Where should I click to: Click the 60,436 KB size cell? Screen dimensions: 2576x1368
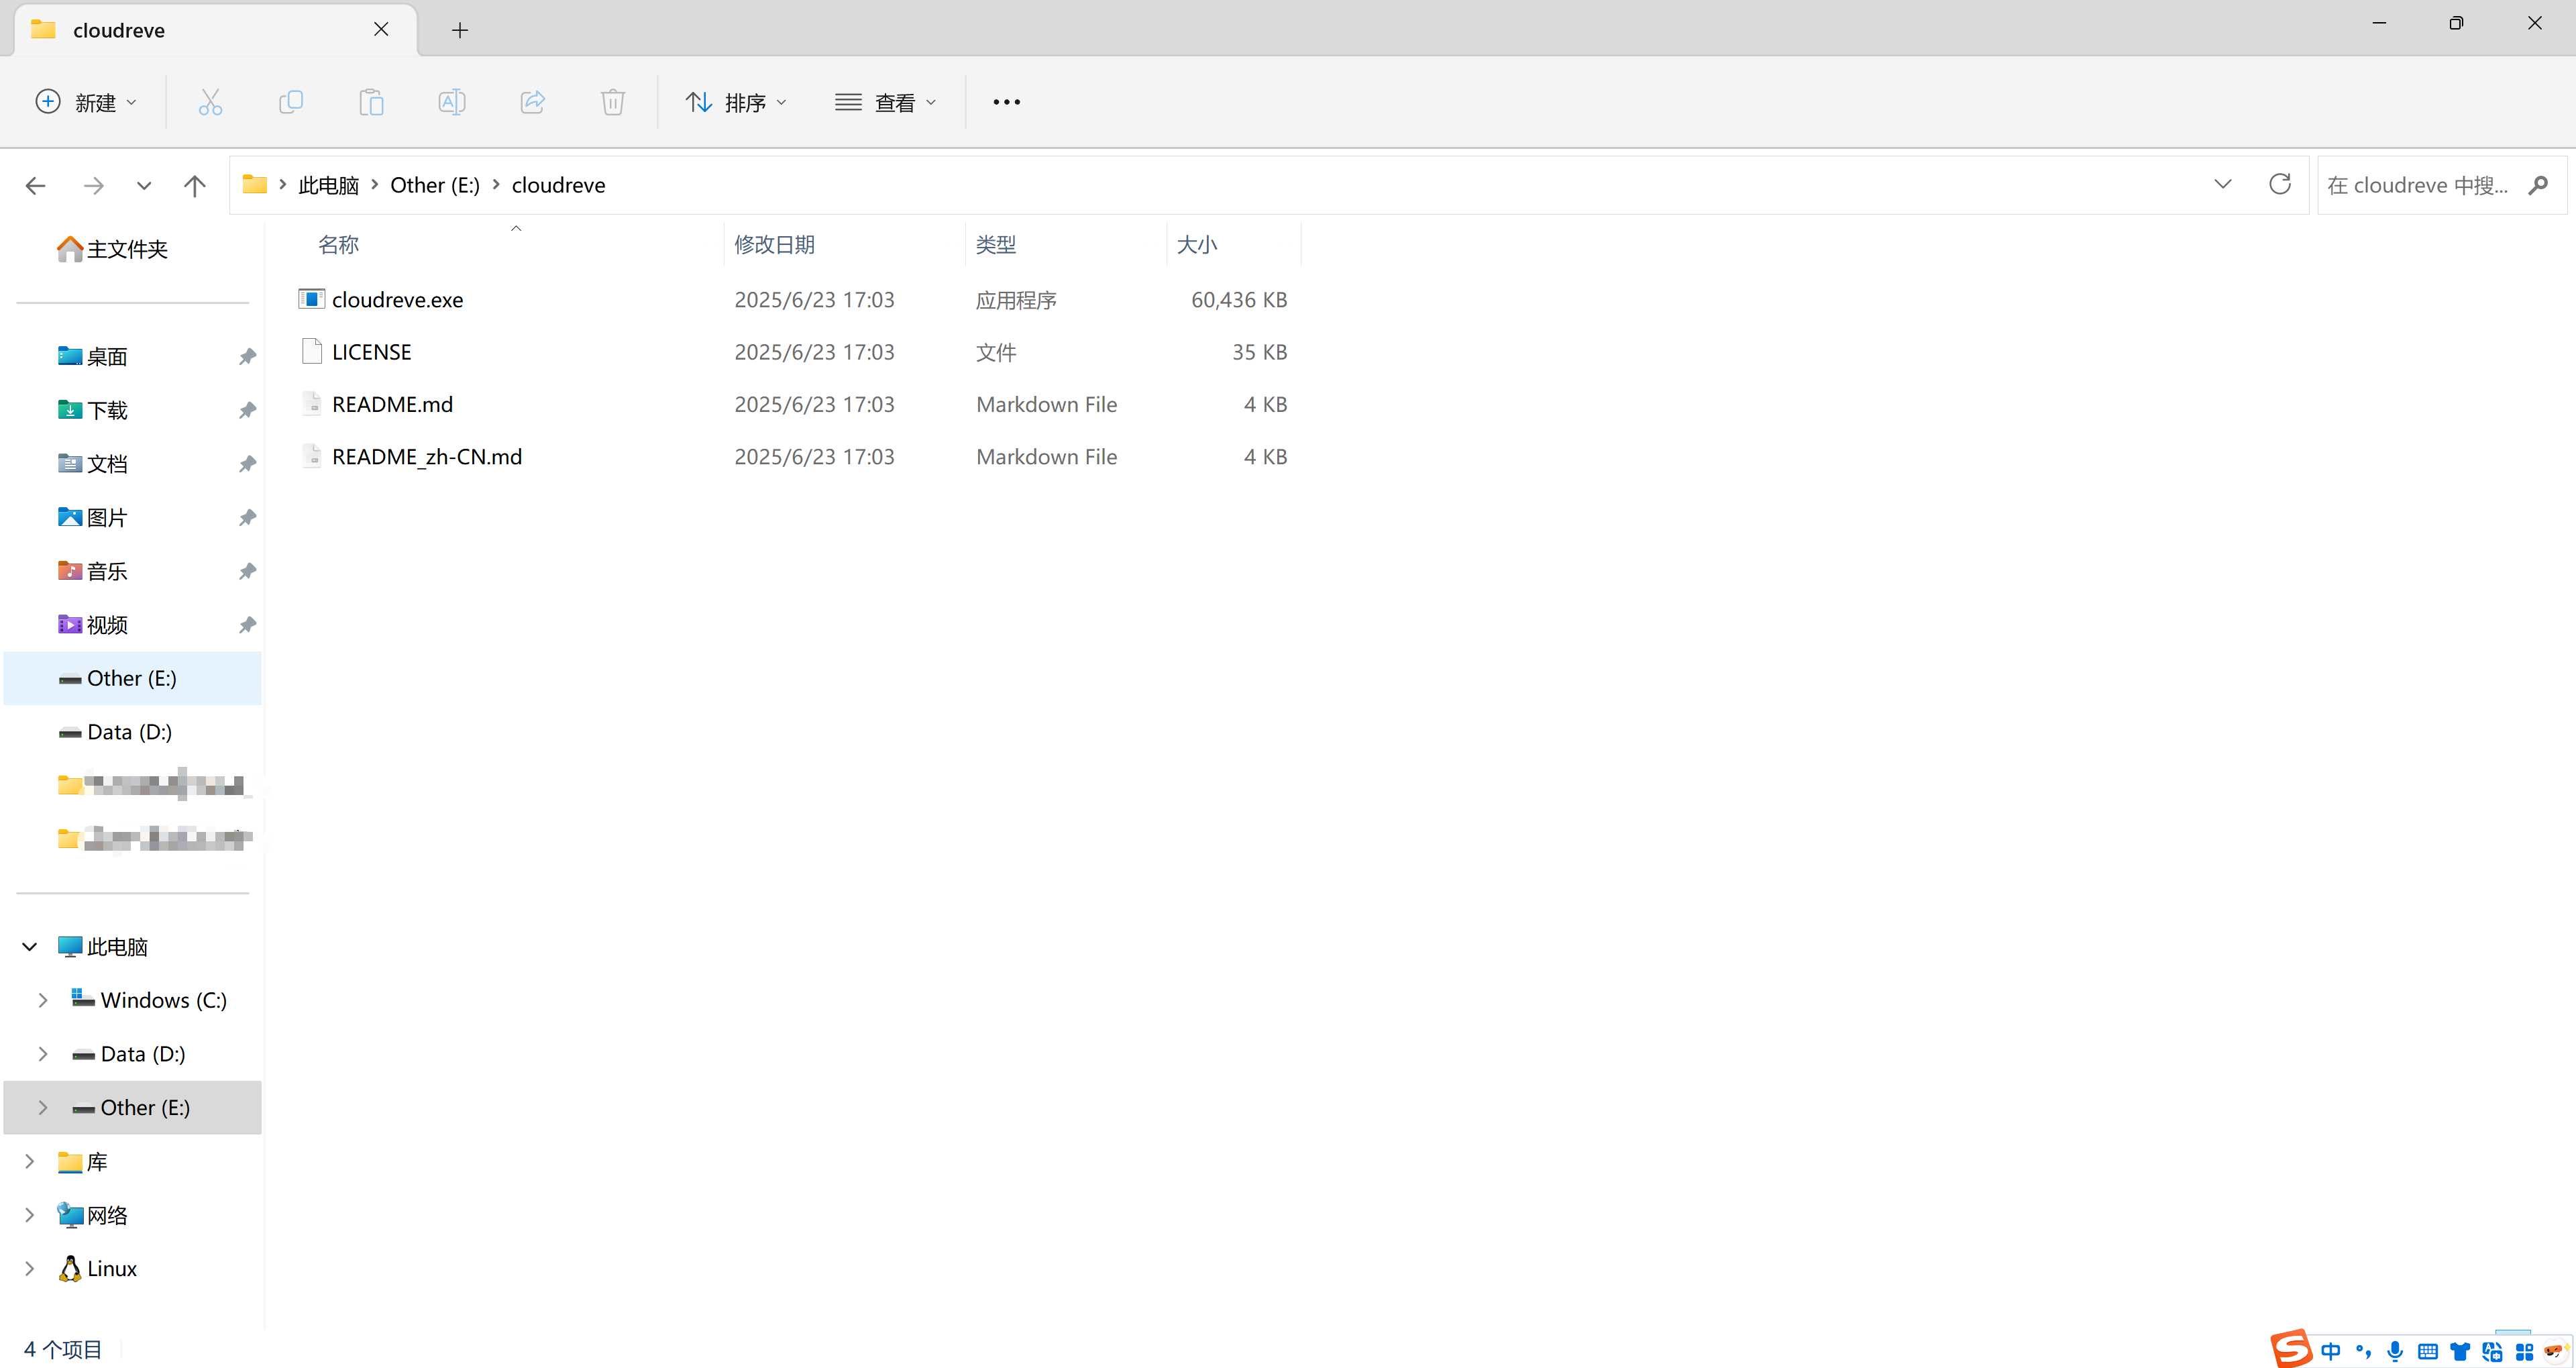tap(1239, 300)
